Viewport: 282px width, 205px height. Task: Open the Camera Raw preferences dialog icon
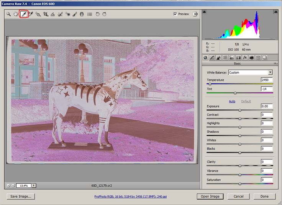point(90,14)
